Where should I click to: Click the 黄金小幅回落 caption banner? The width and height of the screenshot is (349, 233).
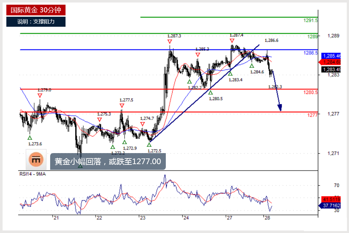(x=108, y=162)
